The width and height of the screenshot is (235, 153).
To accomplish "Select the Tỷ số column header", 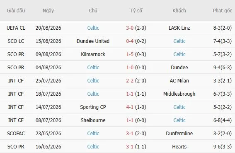I will click(136, 11).
